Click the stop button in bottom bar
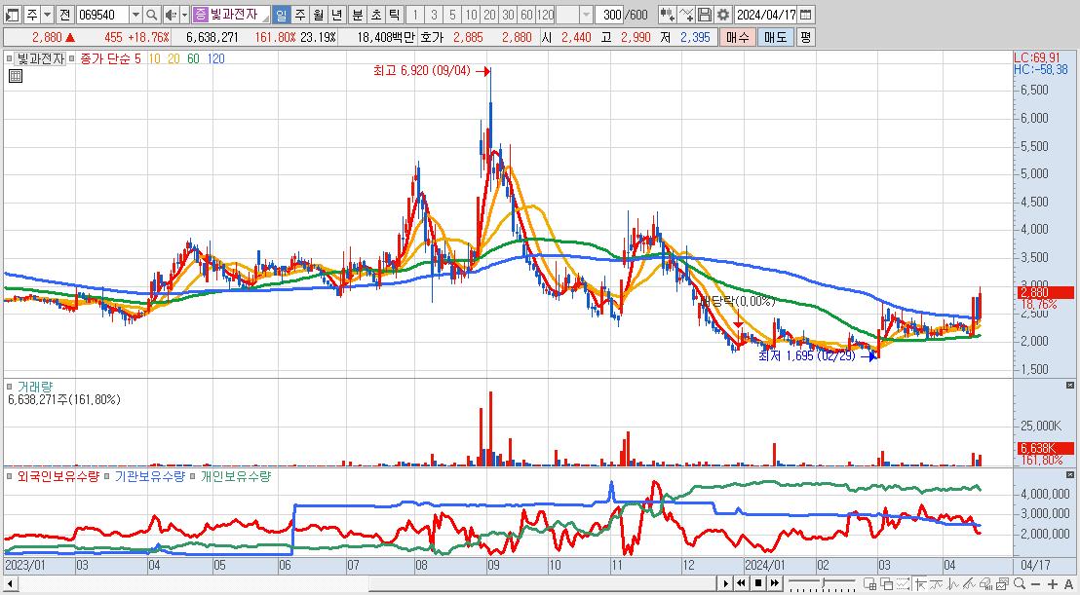This screenshot has height=595, width=1080. click(x=758, y=583)
